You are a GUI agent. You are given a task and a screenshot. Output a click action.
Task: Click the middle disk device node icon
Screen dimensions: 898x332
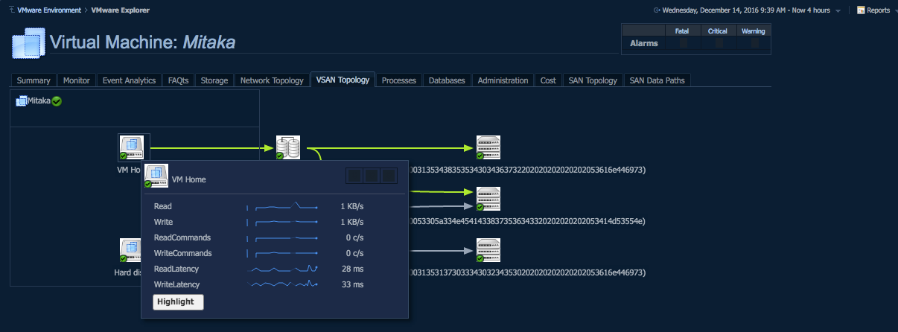coord(488,199)
